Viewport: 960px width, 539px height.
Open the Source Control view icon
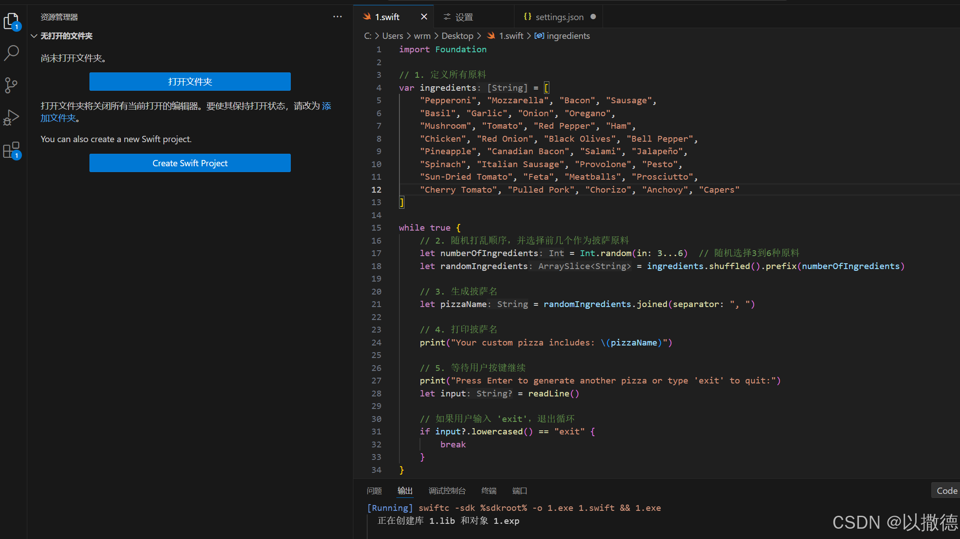pyautogui.click(x=11, y=85)
